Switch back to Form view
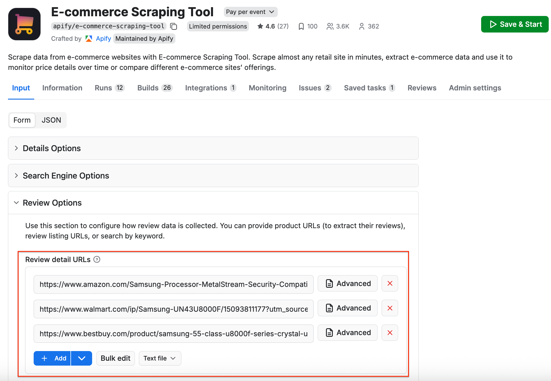Image resolution: width=551 pixels, height=381 pixels. point(22,120)
